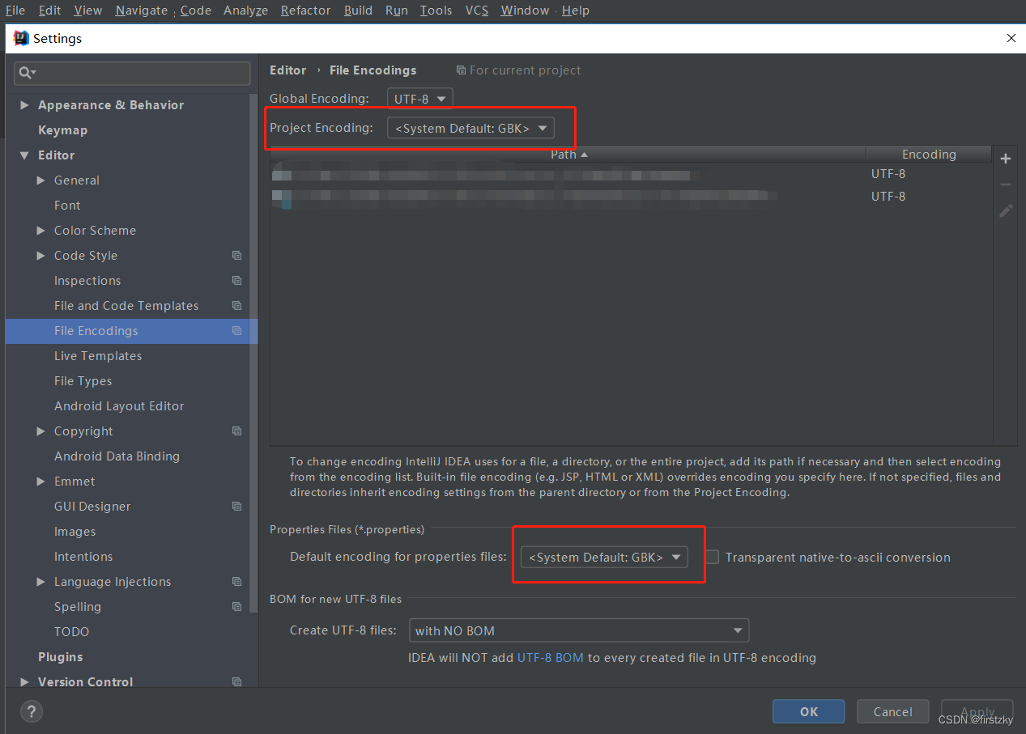
Task: Select Font settings item
Action: pos(67,206)
